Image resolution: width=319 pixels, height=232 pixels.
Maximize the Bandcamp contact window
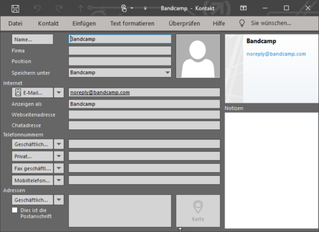(x=286, y=8)
